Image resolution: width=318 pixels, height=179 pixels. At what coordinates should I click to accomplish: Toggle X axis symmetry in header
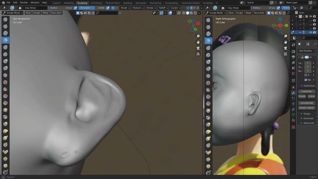[x=191, y=8]
